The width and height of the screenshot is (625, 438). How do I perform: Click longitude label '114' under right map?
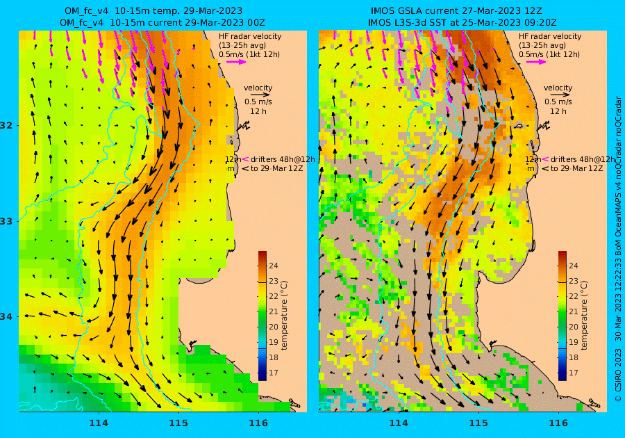pyautogui.click(x=398, y=423)
